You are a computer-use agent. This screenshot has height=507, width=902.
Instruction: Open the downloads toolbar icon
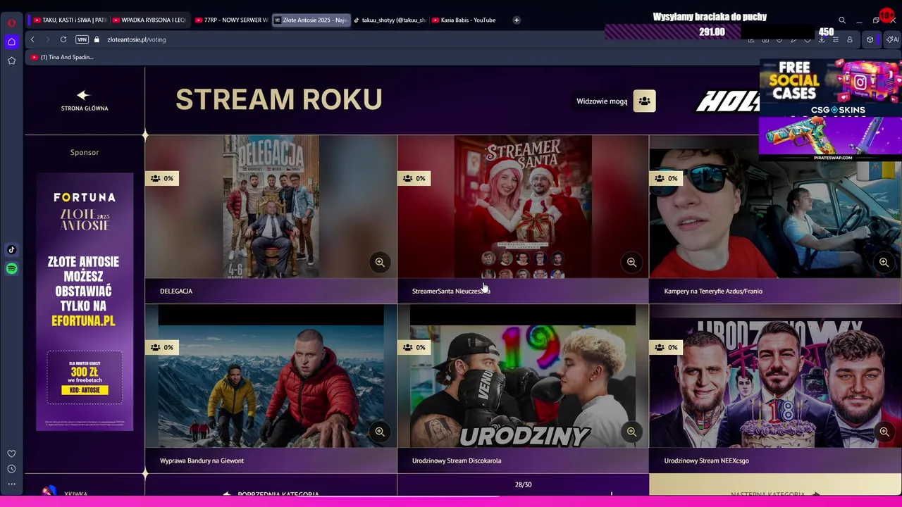click(x=822, y=39)
